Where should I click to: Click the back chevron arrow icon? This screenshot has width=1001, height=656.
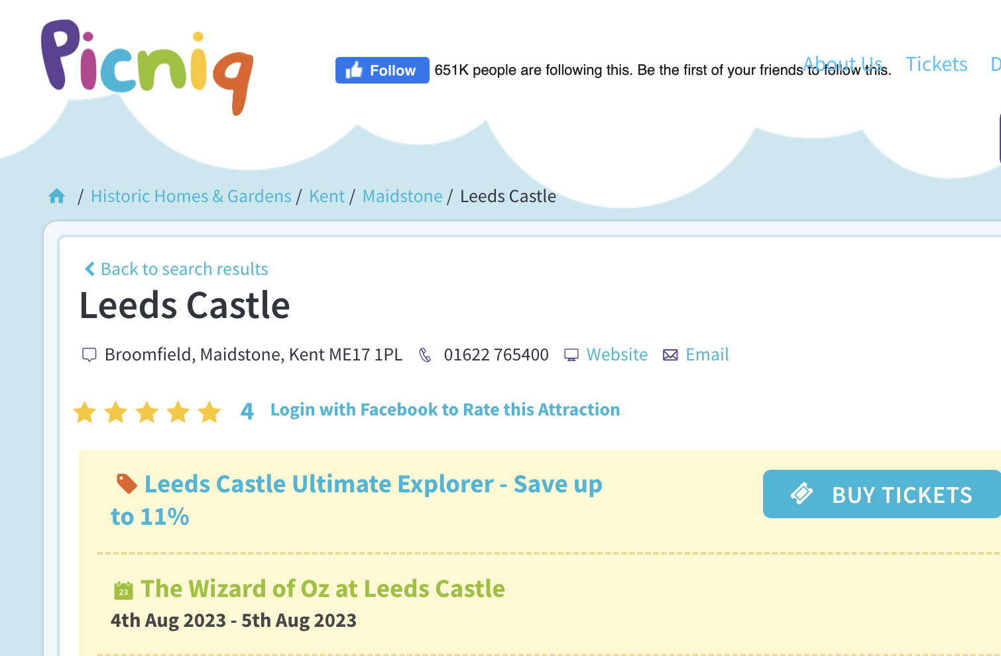coord(89,269)
